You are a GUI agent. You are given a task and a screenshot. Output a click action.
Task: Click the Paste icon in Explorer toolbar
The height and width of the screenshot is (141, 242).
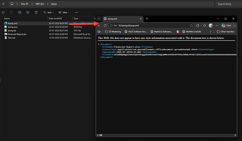[12, 12]
